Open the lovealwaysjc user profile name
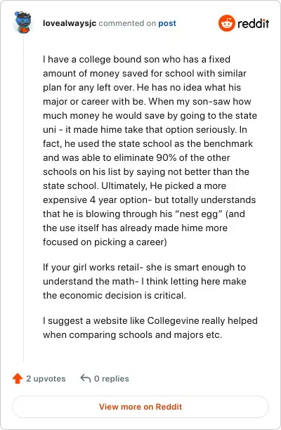281x430 pixels. 70,23
